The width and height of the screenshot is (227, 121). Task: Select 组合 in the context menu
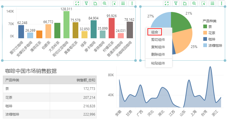coord(155,32)
